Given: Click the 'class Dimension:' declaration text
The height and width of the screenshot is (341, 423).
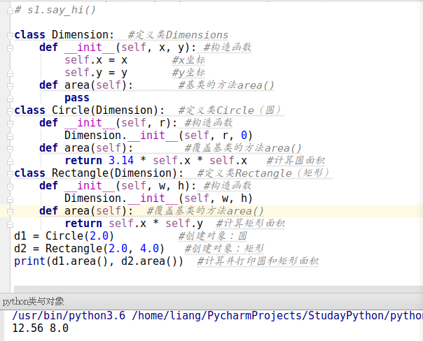Looking at the screenshot, I should [x=64, y=35].
